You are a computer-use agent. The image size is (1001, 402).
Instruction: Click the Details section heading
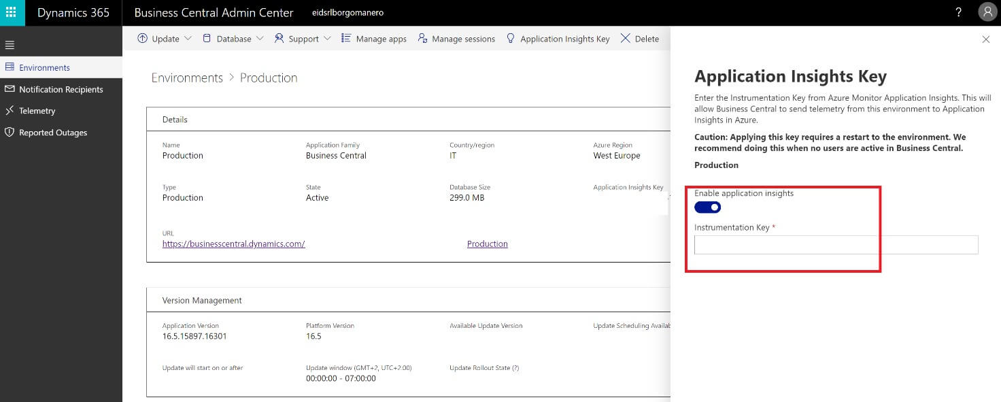(x=175, y=119)
